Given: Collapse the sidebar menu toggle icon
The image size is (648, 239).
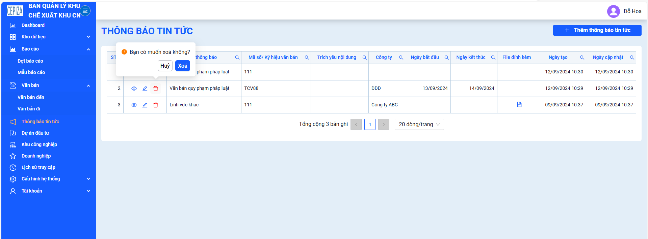Looking at the screenshot, I should [x=85, y=11].
